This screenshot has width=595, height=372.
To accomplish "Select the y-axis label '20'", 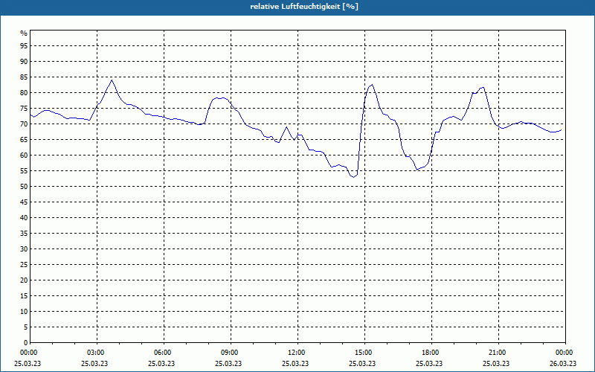I will 24,280.
